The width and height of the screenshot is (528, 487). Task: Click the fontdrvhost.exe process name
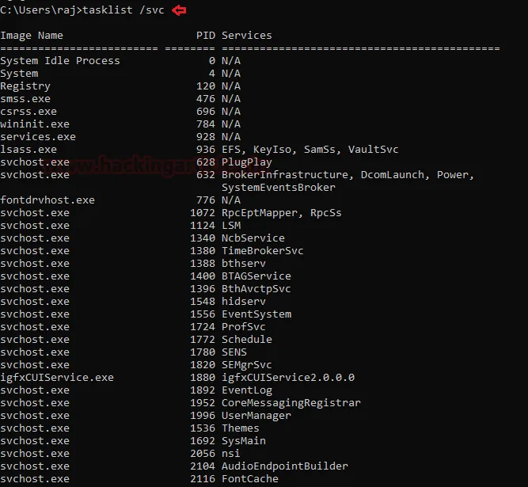click(x=47, y=200)
